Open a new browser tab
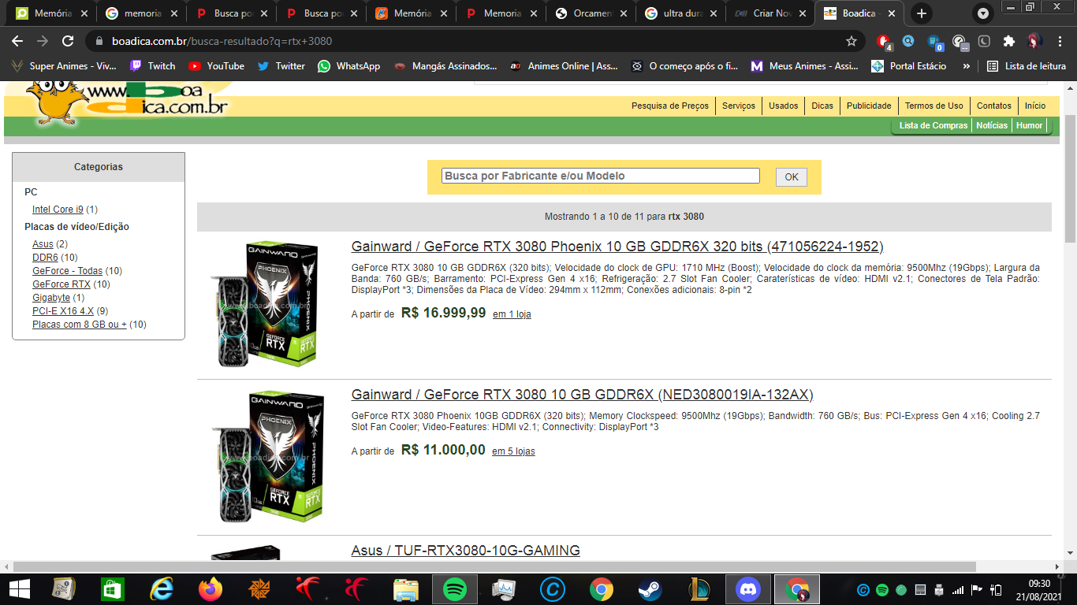The image size is (1077, 605). [x=922, y=13]
